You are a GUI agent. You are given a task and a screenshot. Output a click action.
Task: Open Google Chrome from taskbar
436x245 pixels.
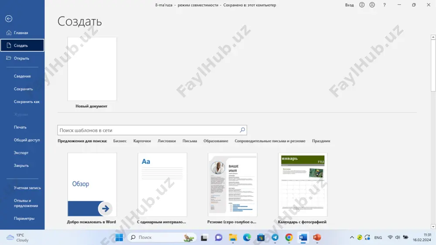point(289,238)
